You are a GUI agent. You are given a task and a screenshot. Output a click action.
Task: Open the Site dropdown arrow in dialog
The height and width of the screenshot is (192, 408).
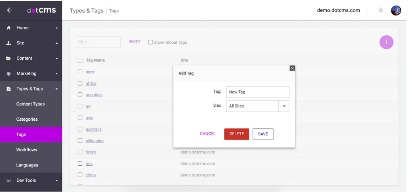284,106
